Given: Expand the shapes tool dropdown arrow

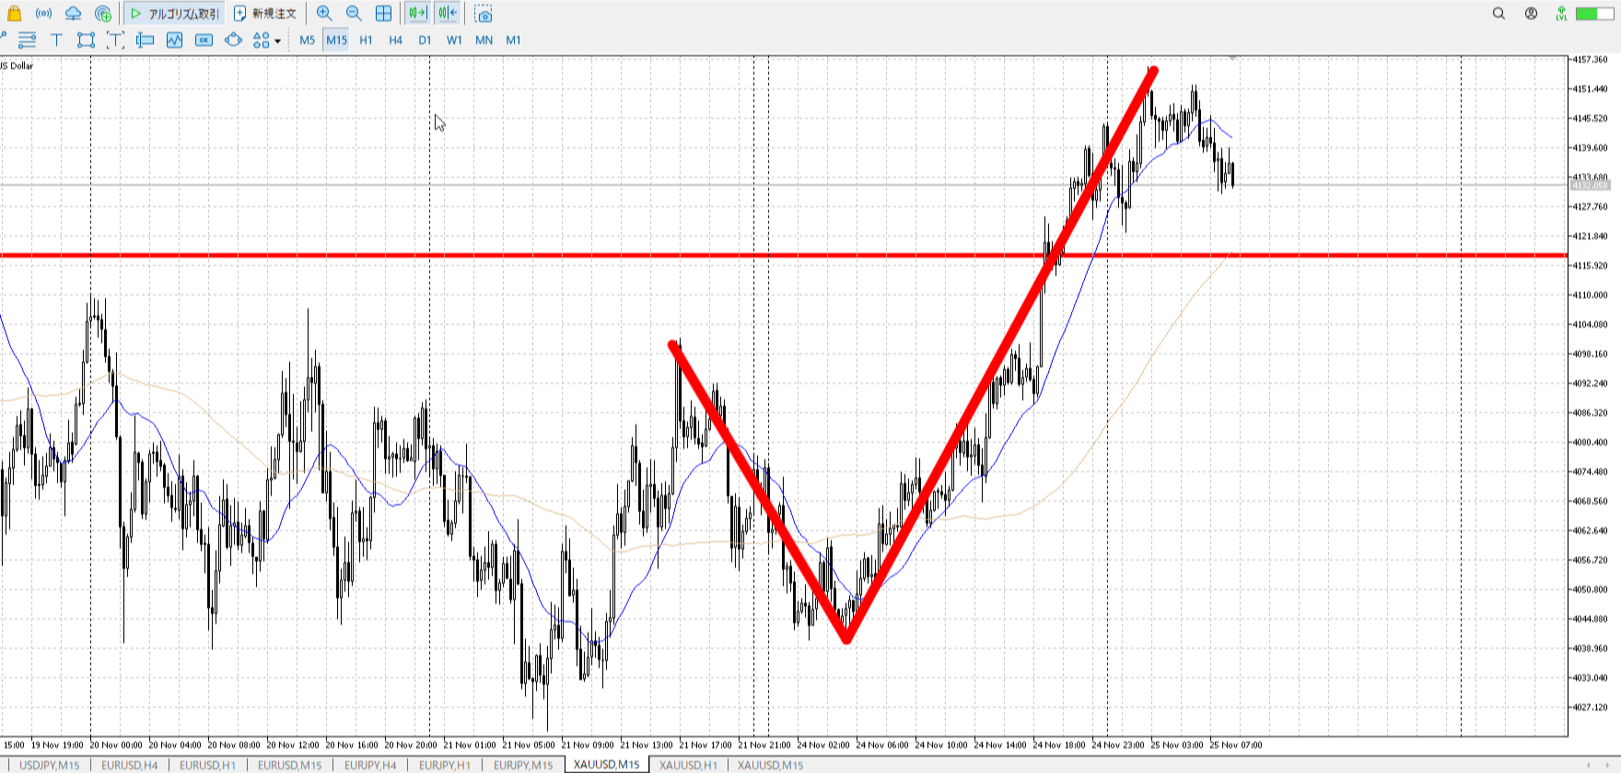Looking at the screenshot, I should point(277,40).
